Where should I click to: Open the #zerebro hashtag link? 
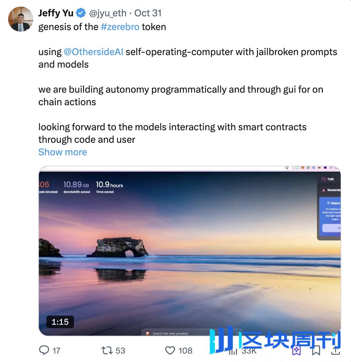coord(120,27)
